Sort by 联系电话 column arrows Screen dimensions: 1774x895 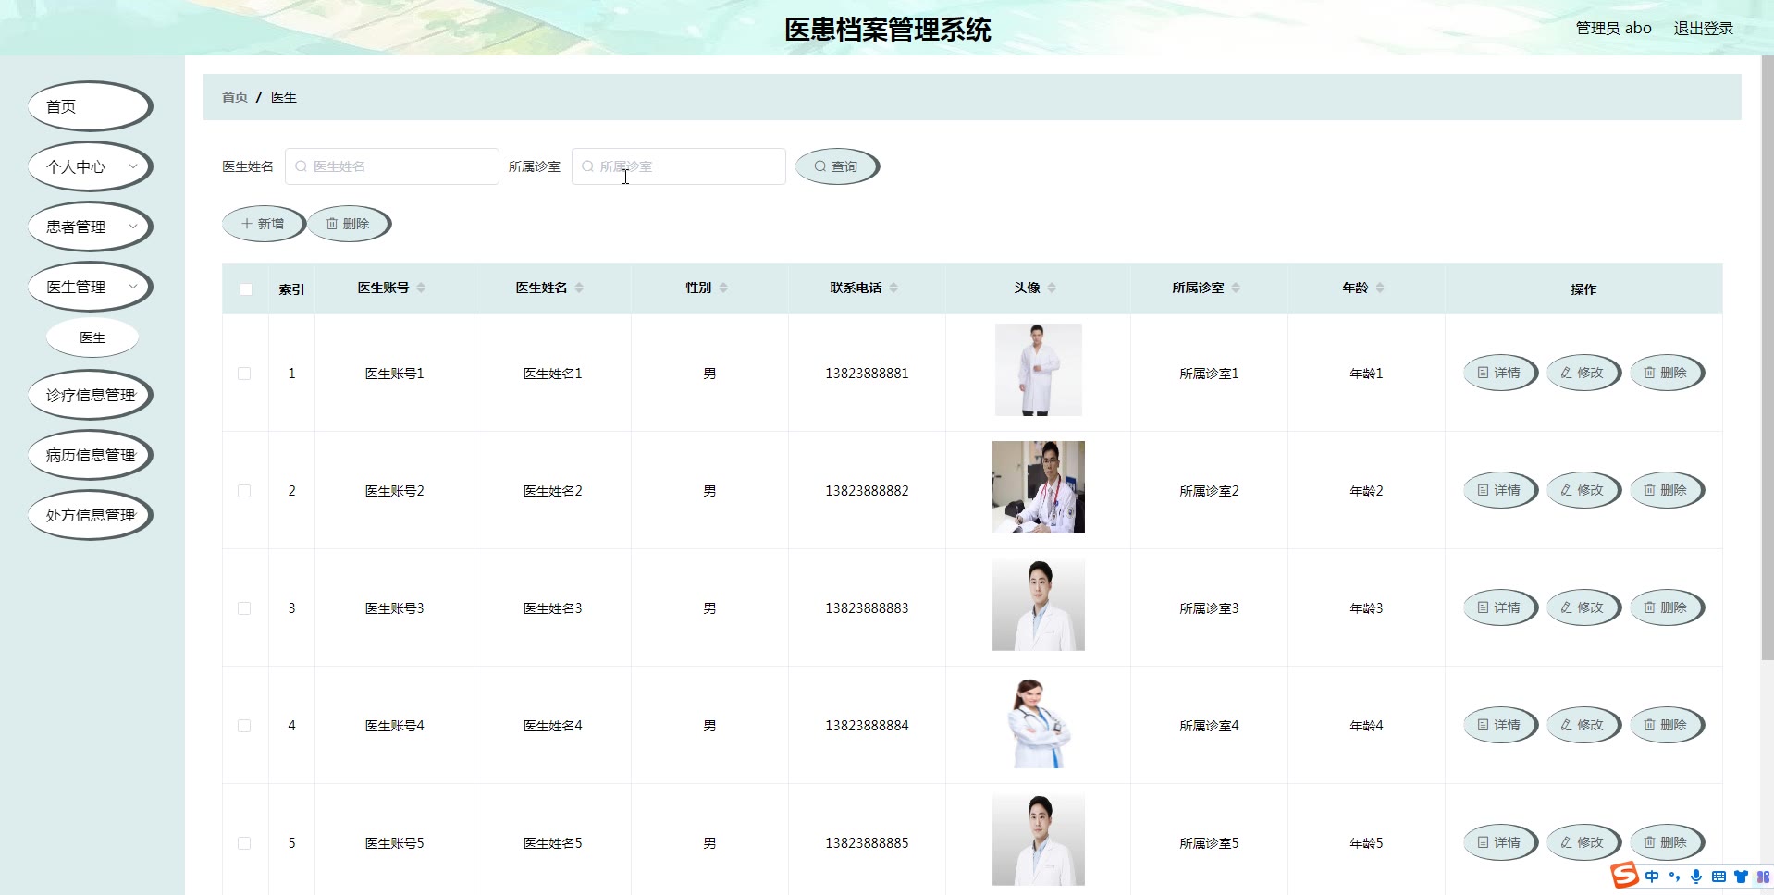[893, 288]
